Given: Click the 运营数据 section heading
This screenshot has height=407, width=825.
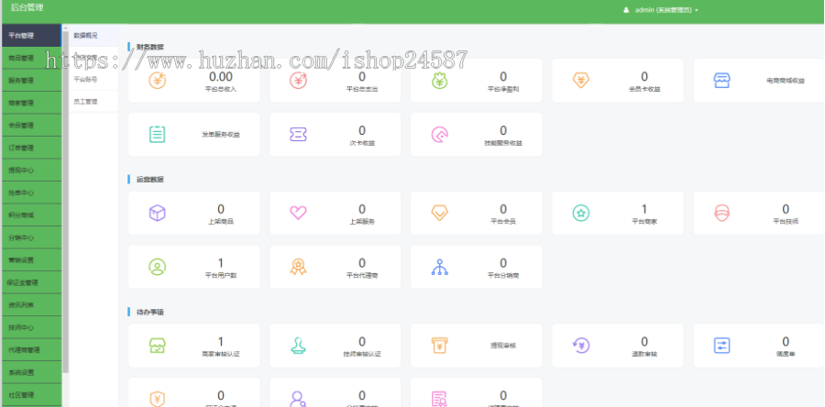Looking at the screenshot, I should 150,180.
